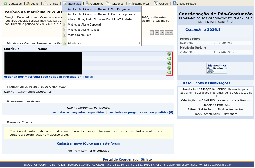Click green arrow beside last pending matrícula
Viewport: 255px width, 168px height.
[169, 73]
